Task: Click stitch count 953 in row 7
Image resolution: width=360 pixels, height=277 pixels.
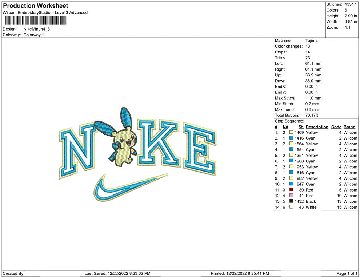Action: (300, 167)
